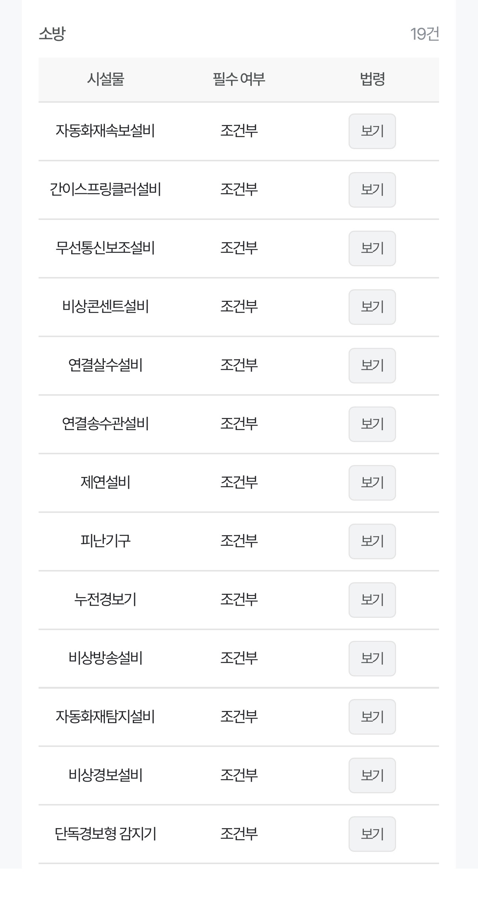Open 보기 for 간이스프링클러설비
The width and height of the screenshot is (478, 906).
[372, 190]
